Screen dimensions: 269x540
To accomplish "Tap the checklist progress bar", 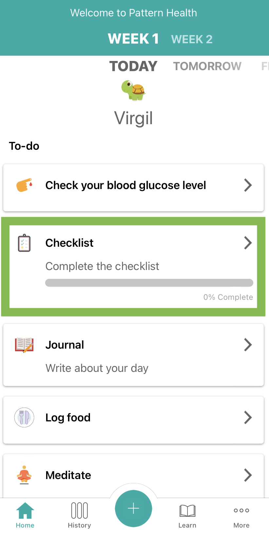I will click(x=149, y=283).
